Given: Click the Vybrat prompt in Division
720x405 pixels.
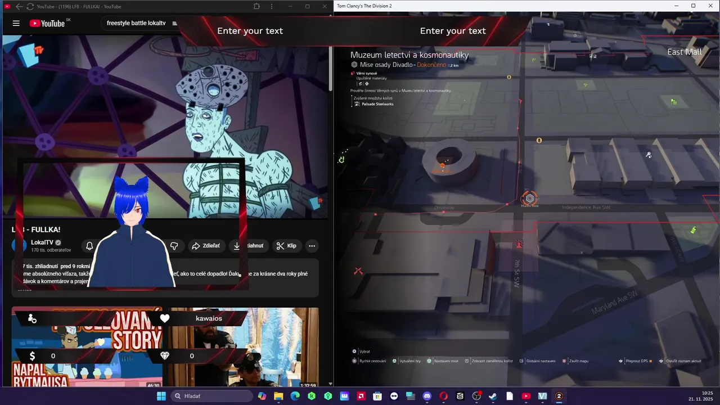Looking at the screenshot, I should (361, 351).
